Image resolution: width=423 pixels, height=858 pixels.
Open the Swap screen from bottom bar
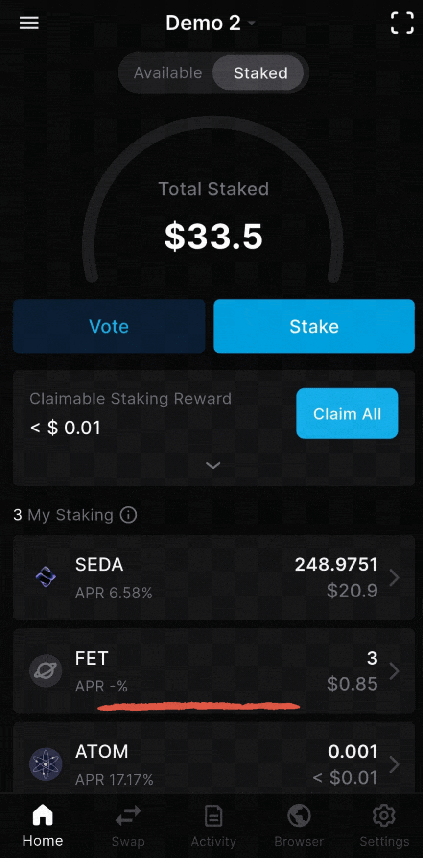[x=128, y=825]
